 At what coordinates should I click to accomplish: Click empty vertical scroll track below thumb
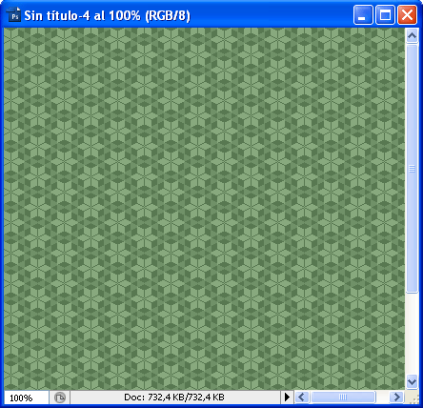[412, 334]
